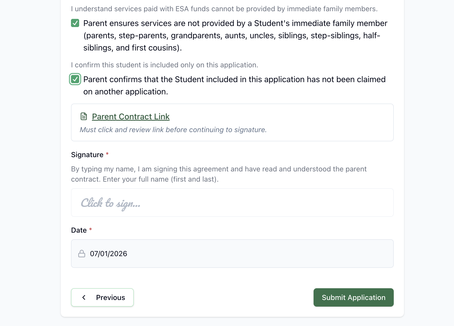The width and height of the screenshot is (454, 326).
Task: Click the Date field label
Action: tap(79, 230)
